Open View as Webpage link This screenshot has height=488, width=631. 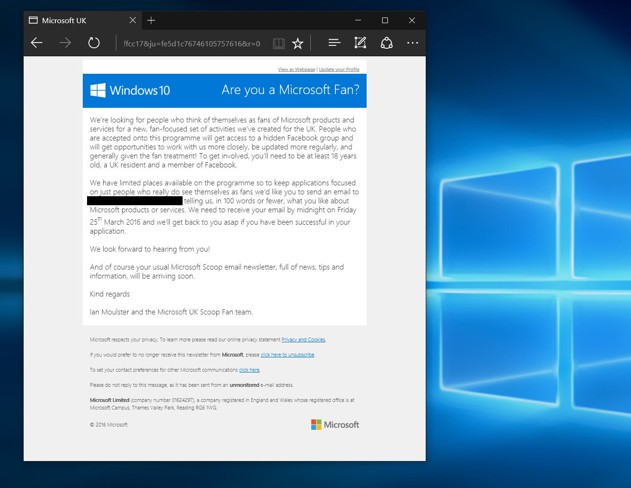(x=297, y=70)
